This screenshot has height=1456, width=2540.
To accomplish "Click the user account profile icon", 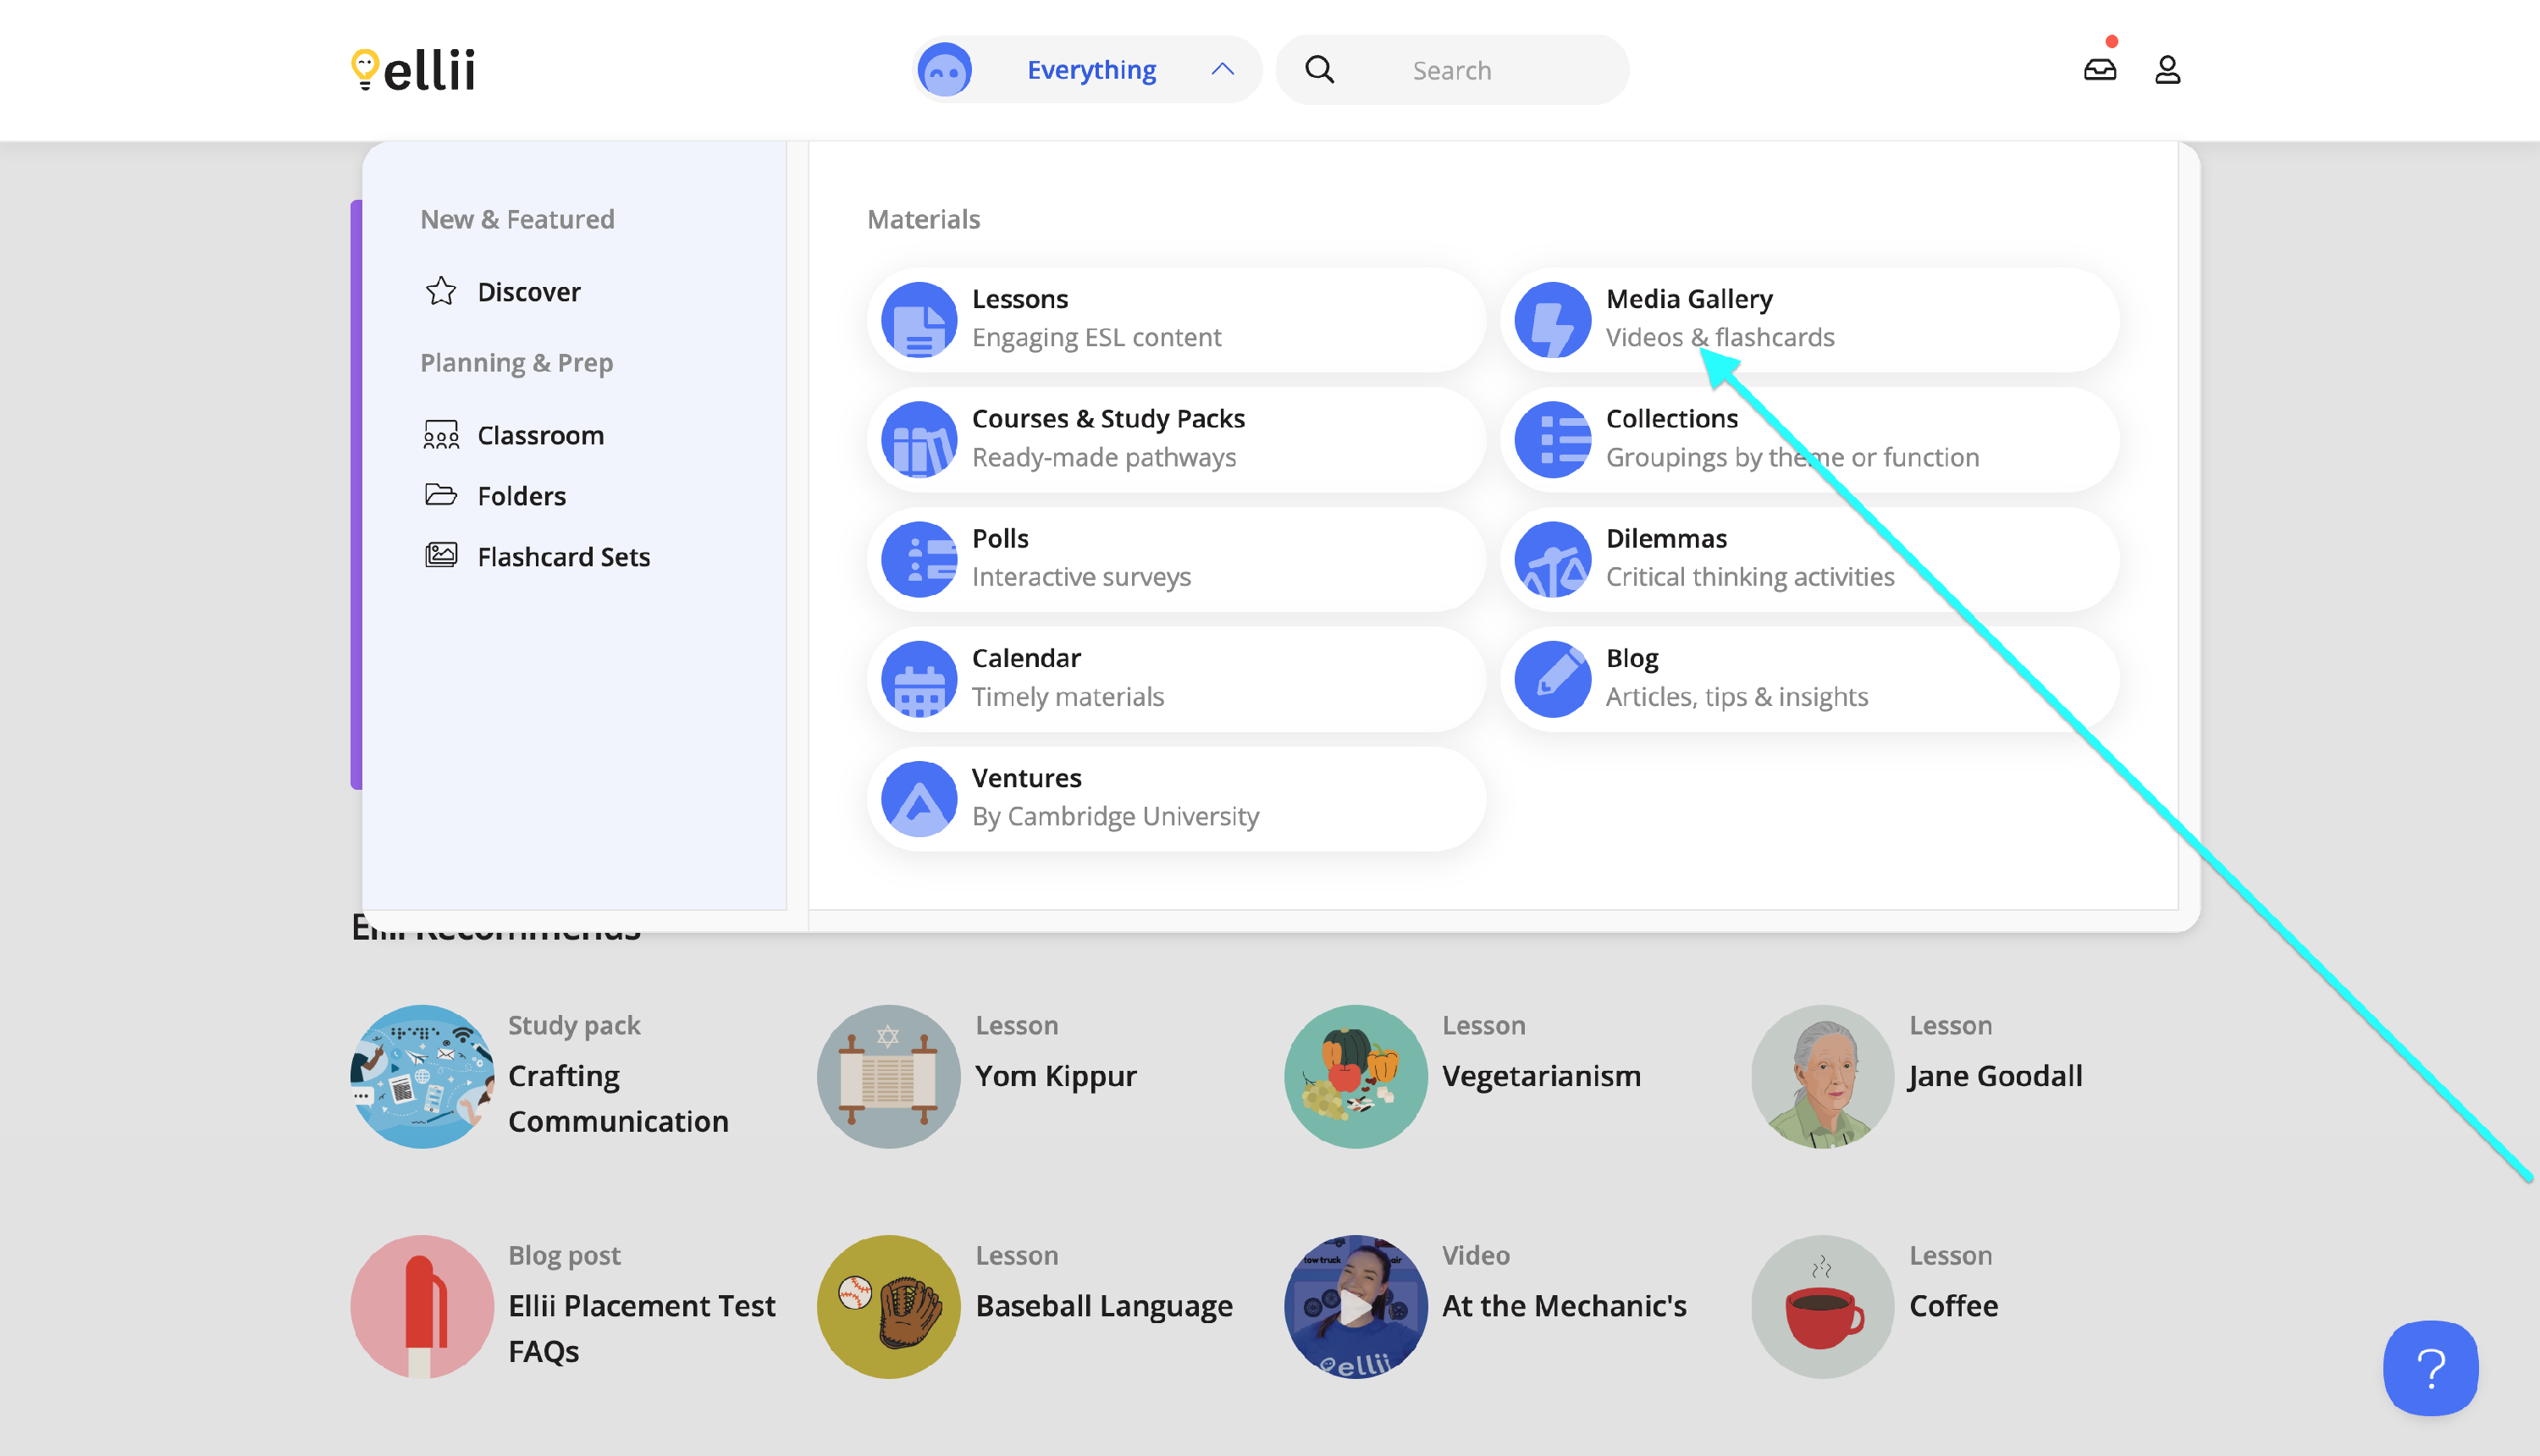I will (x=2167, y=70).
